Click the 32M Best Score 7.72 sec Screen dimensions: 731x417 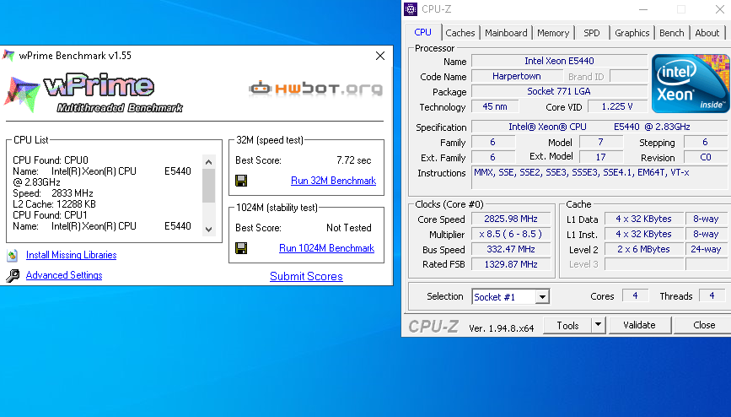354,160
